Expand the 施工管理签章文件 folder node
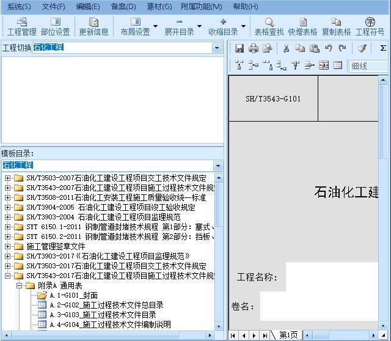391x341 pixels. pos(8,246)
